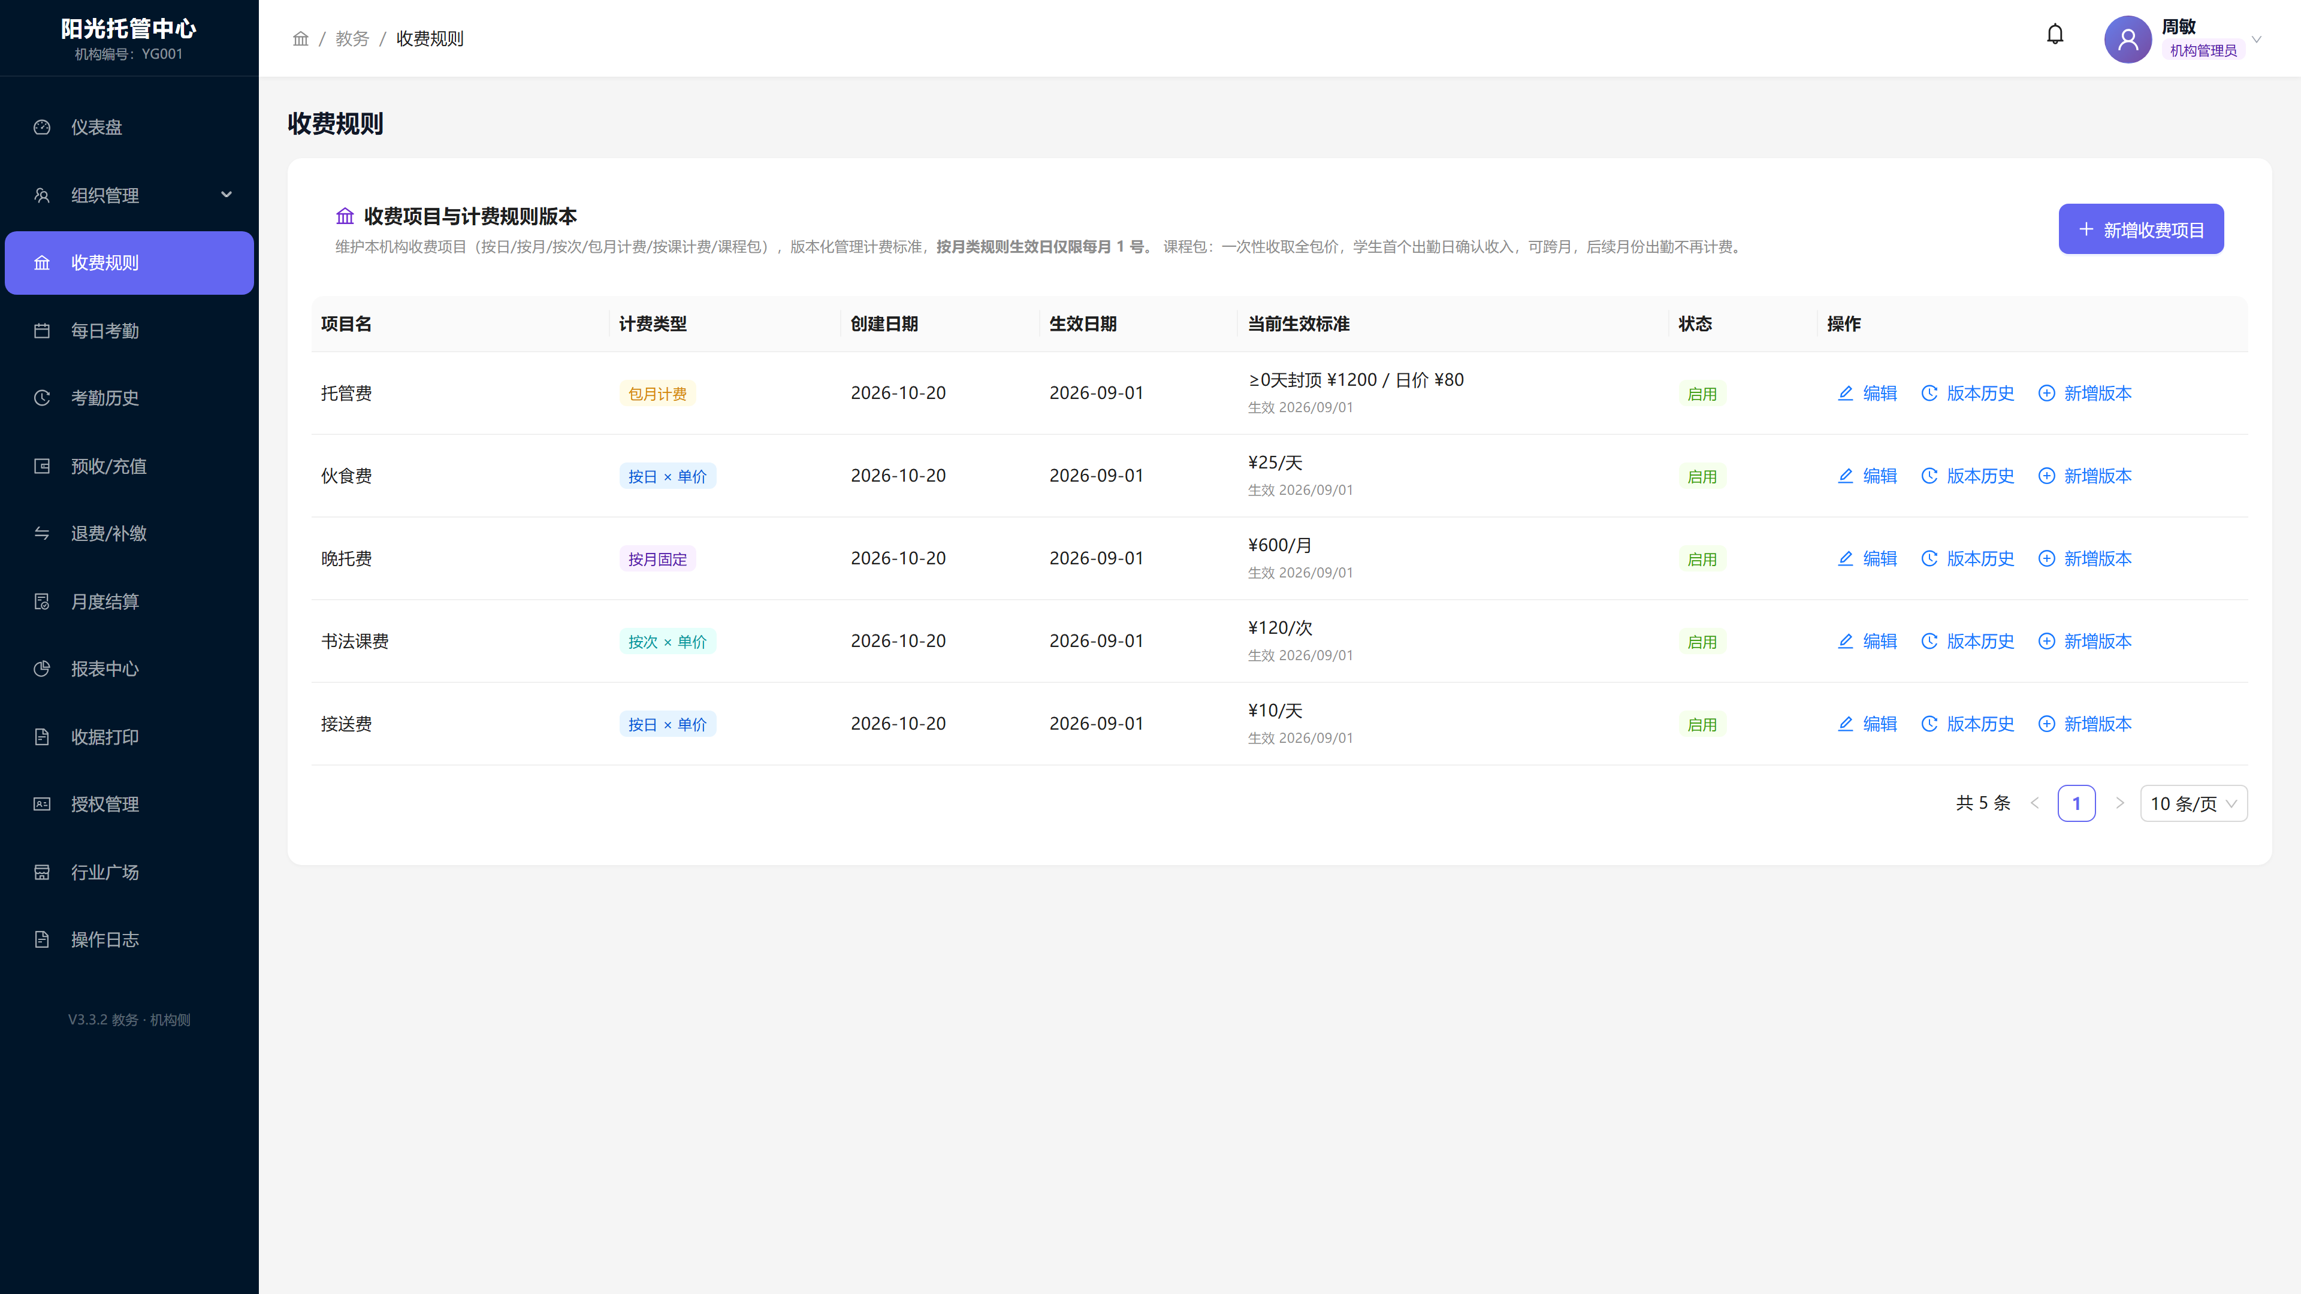This screenshot has height=1294, width=2301.
Task: Open the notification bell icon
Action: (x=2055, y=34)
